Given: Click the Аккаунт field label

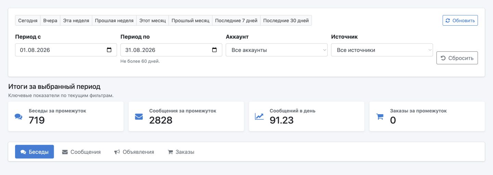Looking at the screenshot, I should (x=237, y=37).
